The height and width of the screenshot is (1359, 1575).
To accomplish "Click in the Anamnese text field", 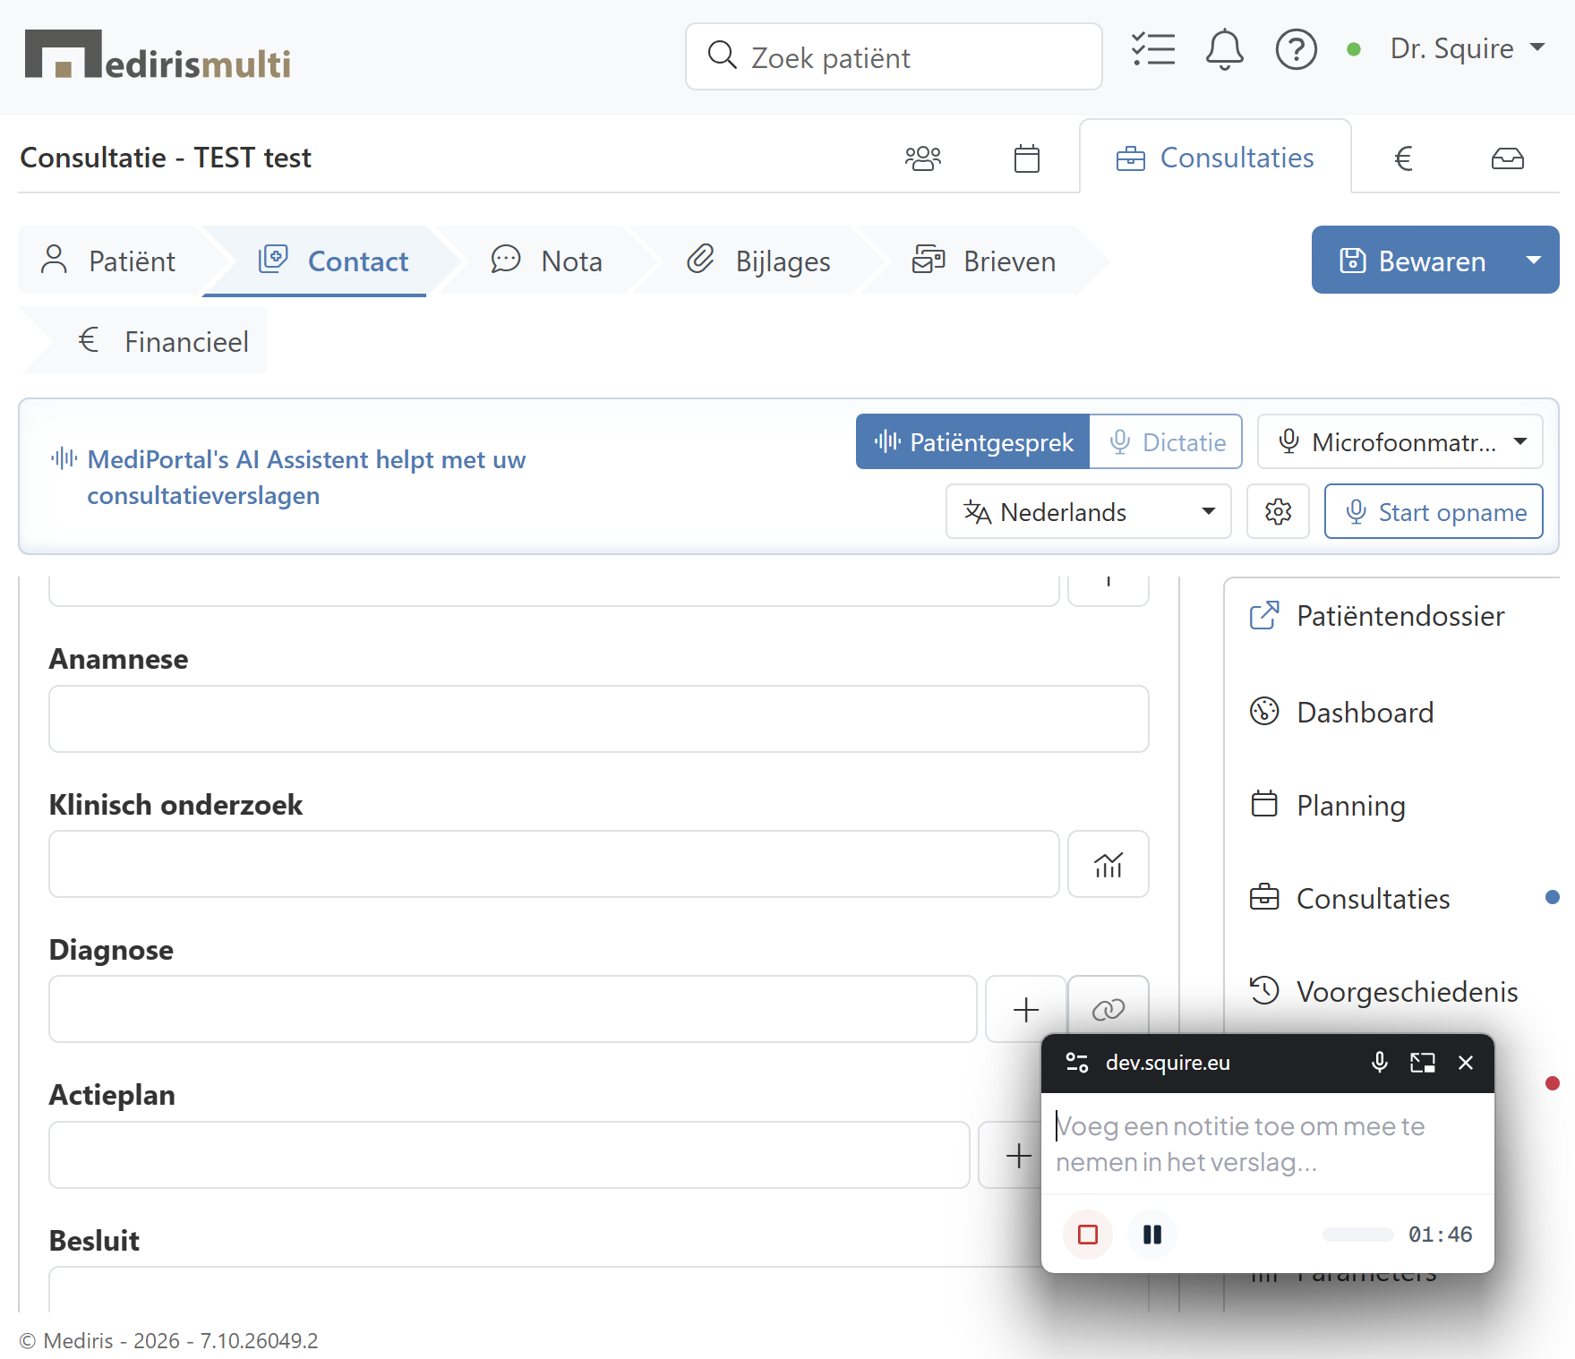I will tap(598, 719).
